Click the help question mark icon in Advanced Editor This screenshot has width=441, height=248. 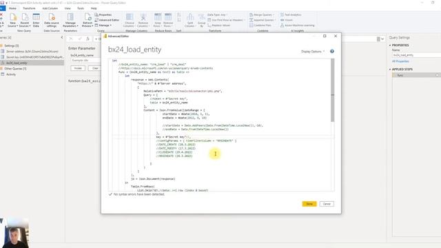click(332, 51)
